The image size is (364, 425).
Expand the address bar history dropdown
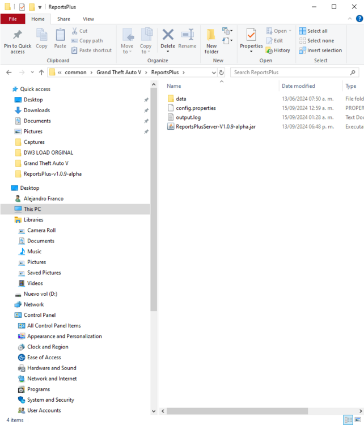[x=214, y=73]
